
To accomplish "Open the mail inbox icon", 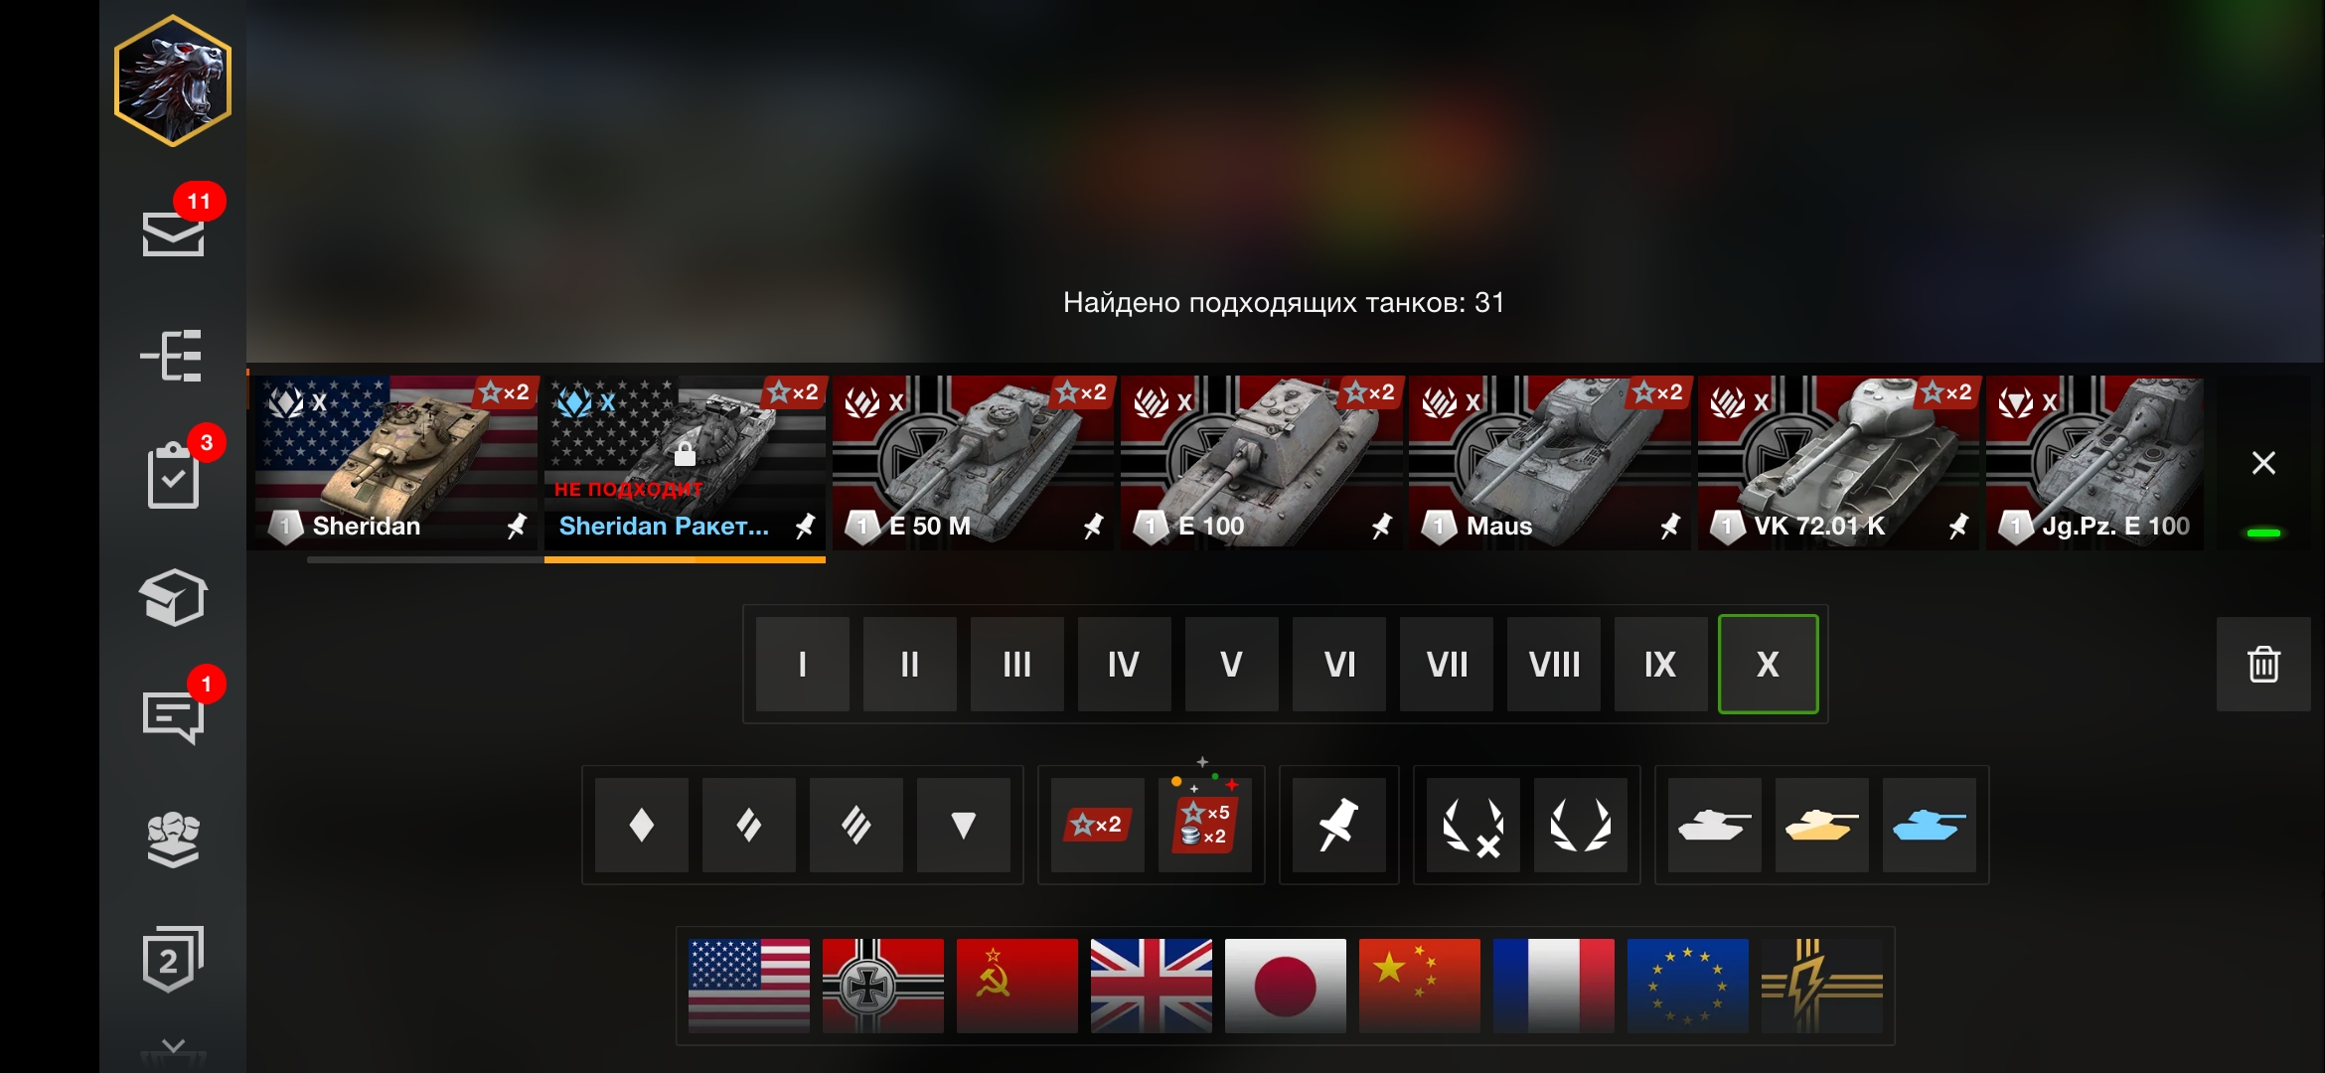I will click(x=173, y=234).
